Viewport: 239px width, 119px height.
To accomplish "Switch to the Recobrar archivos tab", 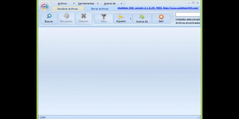I will pos(68,9).
